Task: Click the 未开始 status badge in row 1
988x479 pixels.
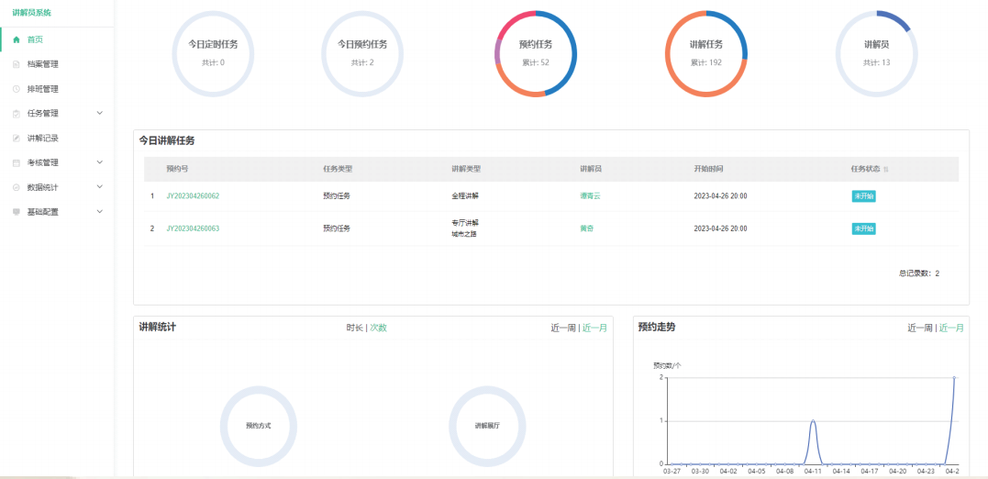Action: click(863, 196)
